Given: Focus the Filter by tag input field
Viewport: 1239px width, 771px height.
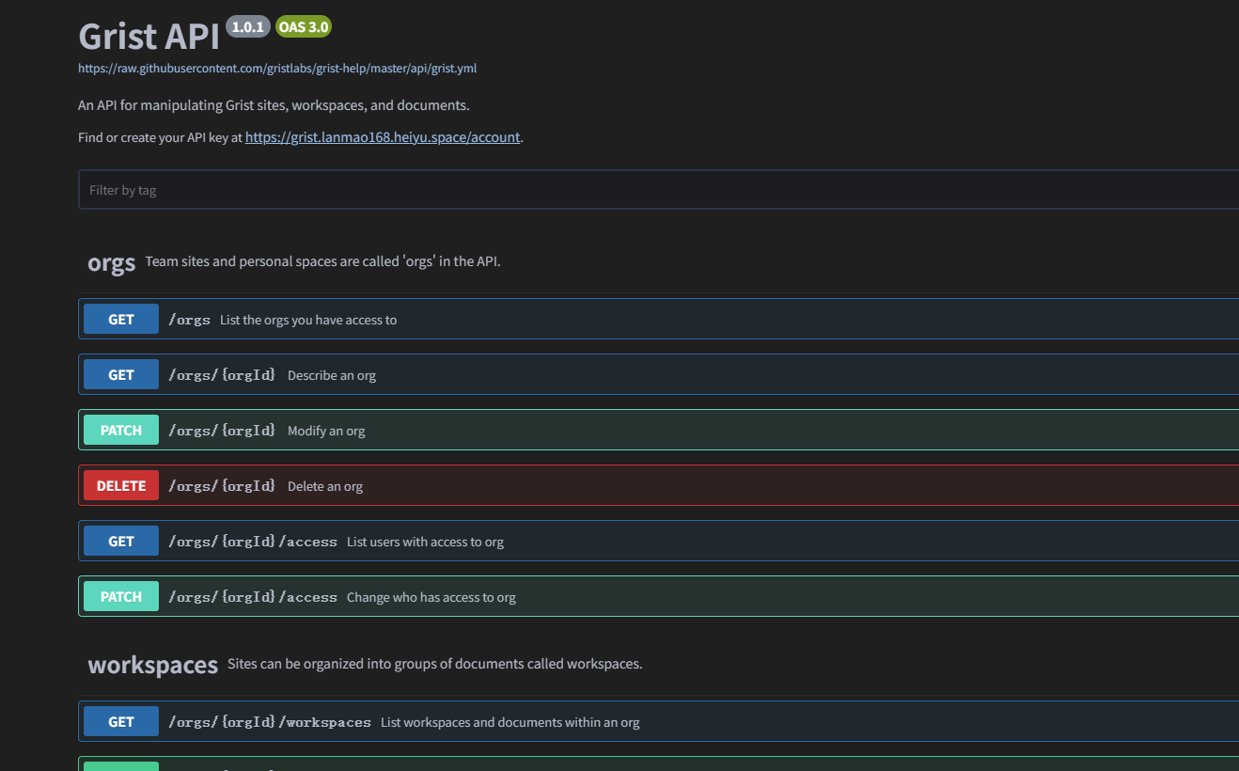Looking at the screenshot, I should pos(658,190).
